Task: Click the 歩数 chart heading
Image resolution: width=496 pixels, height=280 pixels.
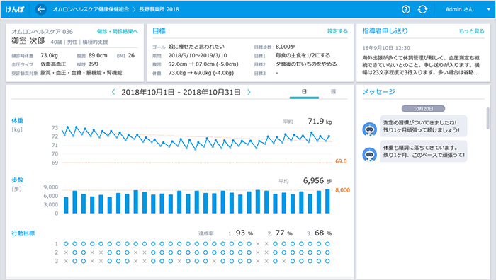Action: point(18,180)
